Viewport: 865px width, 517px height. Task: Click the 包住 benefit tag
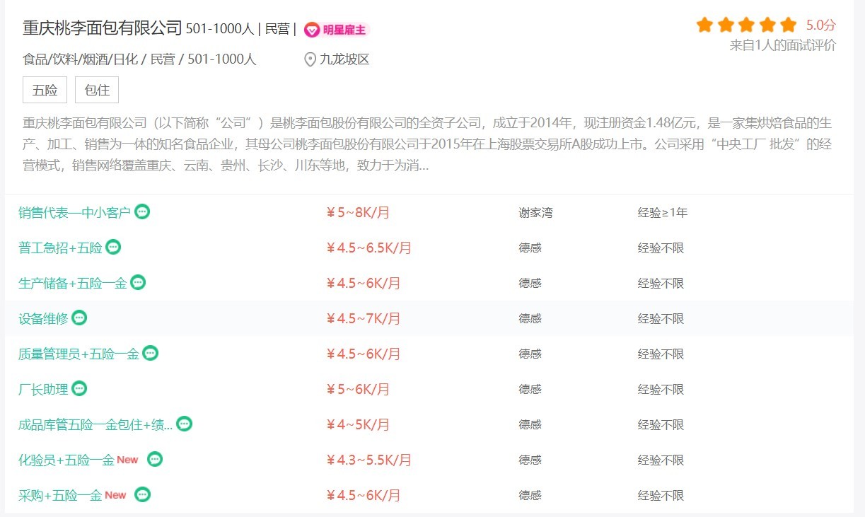97,91
